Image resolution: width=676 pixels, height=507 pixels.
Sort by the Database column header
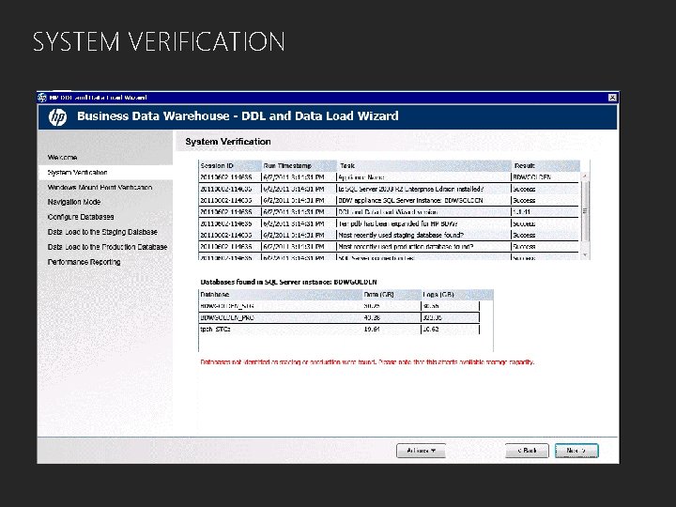[281, 295]
